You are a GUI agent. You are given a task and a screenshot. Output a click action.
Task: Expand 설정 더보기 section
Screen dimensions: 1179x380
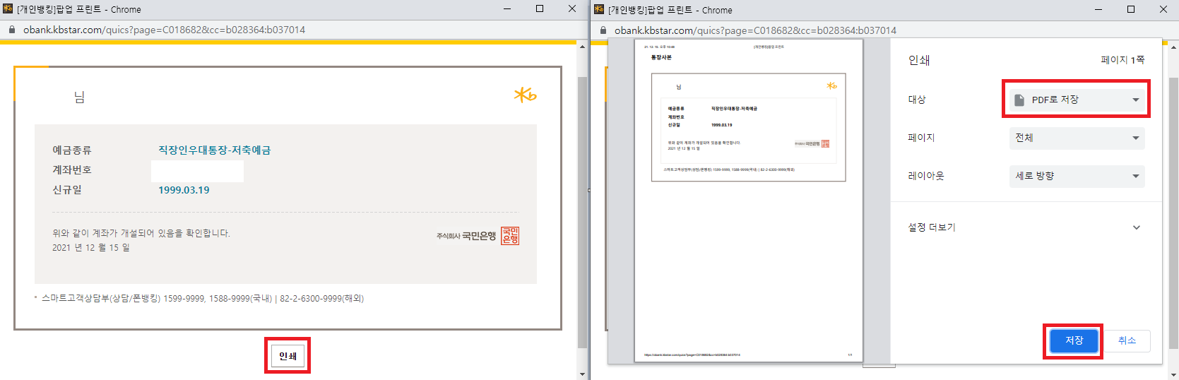click(1026, 227)
